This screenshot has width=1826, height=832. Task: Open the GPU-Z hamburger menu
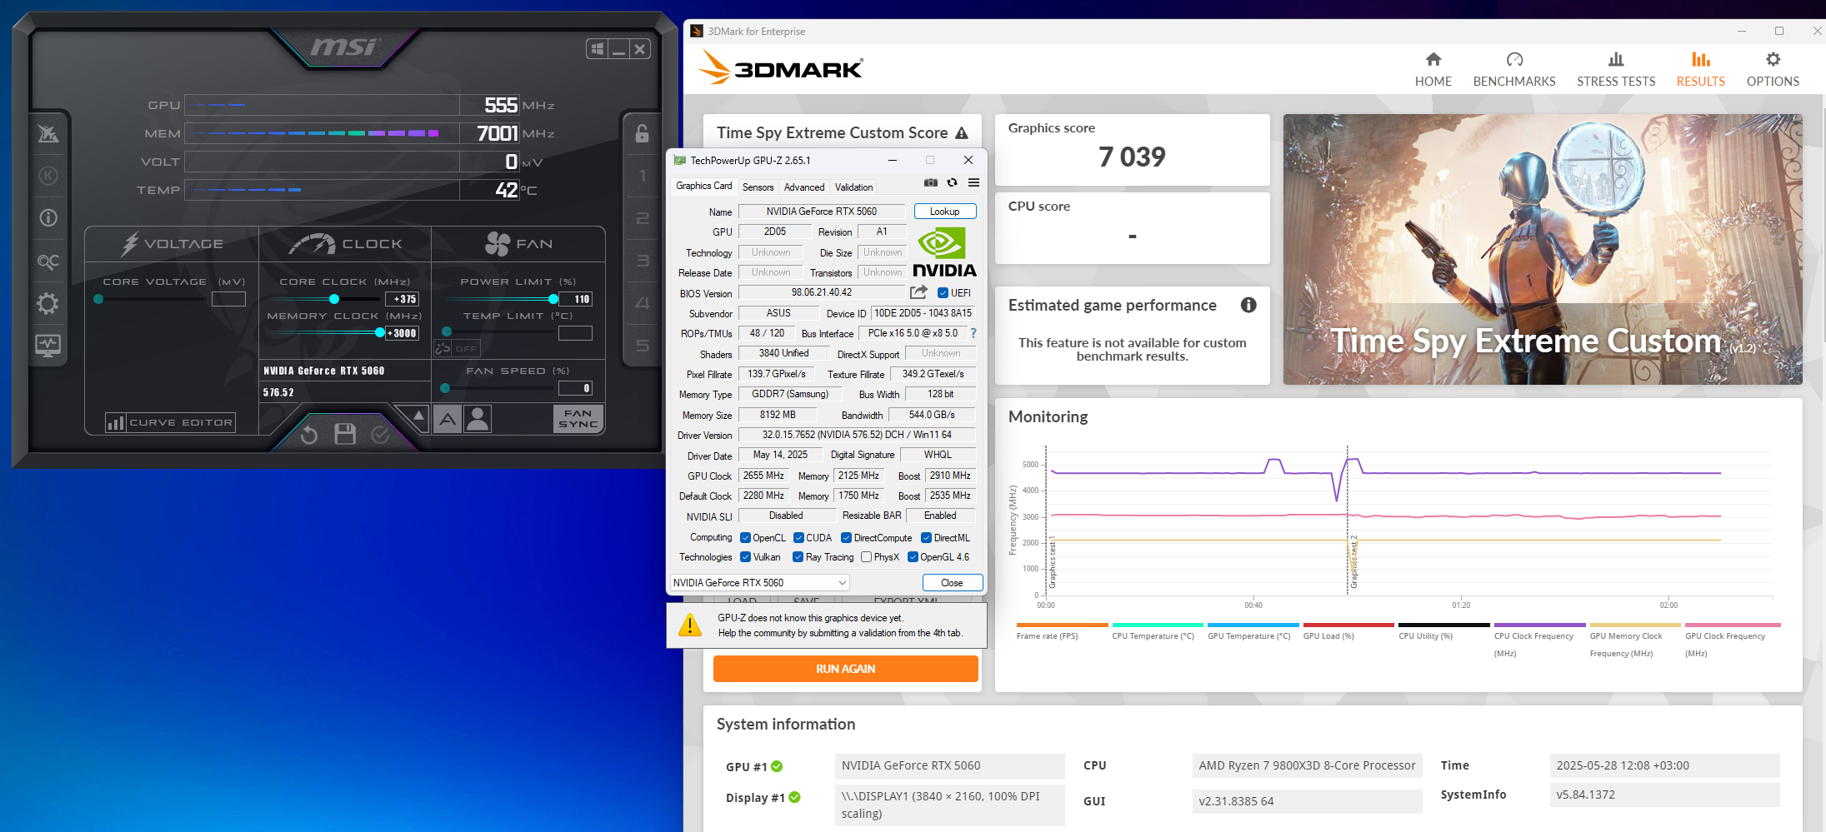coord(973,182)
